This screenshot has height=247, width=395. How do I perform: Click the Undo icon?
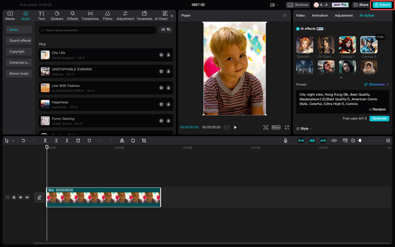(23, 140)
